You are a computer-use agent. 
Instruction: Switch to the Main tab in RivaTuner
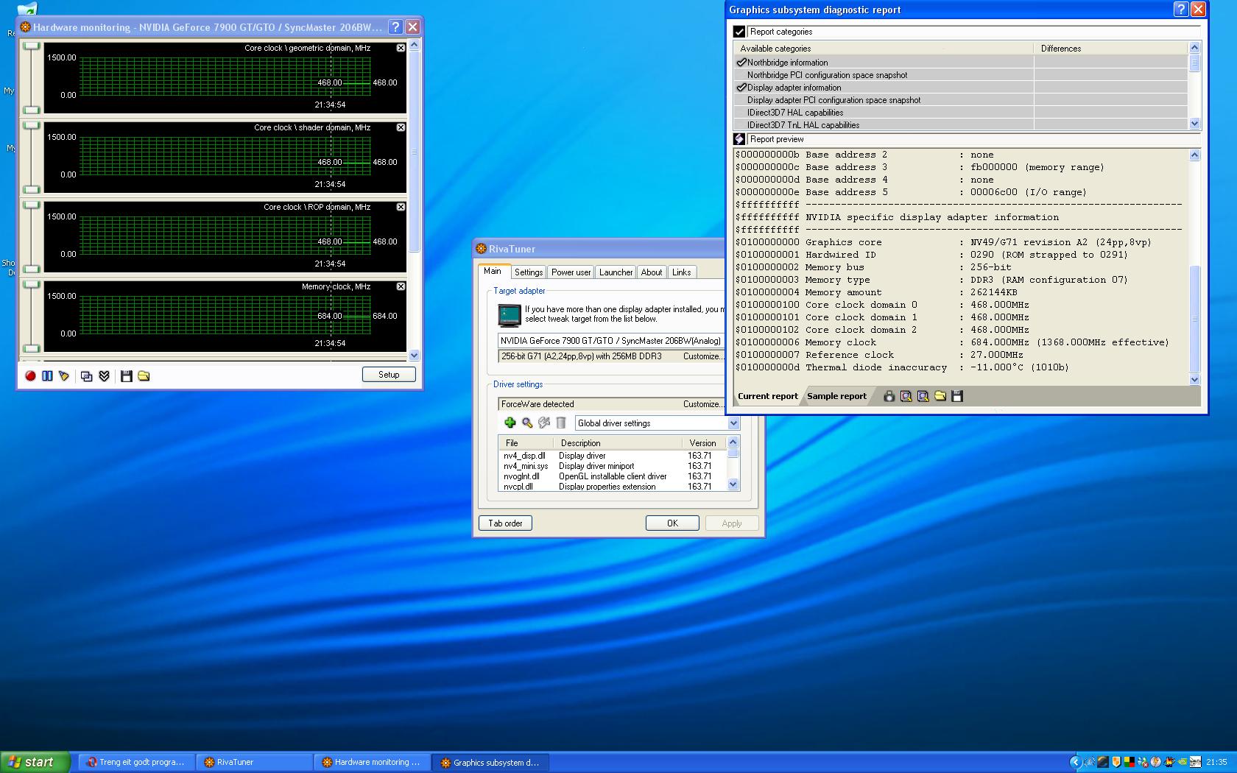(x=493, y=271)
